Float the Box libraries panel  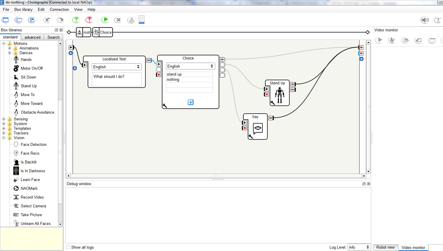click(x=56, y=30)
